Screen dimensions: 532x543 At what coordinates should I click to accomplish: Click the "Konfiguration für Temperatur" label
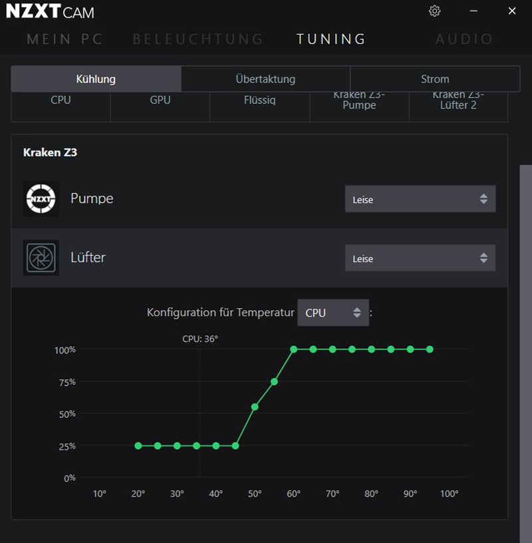pyautogui.click(x=221, y=312)
